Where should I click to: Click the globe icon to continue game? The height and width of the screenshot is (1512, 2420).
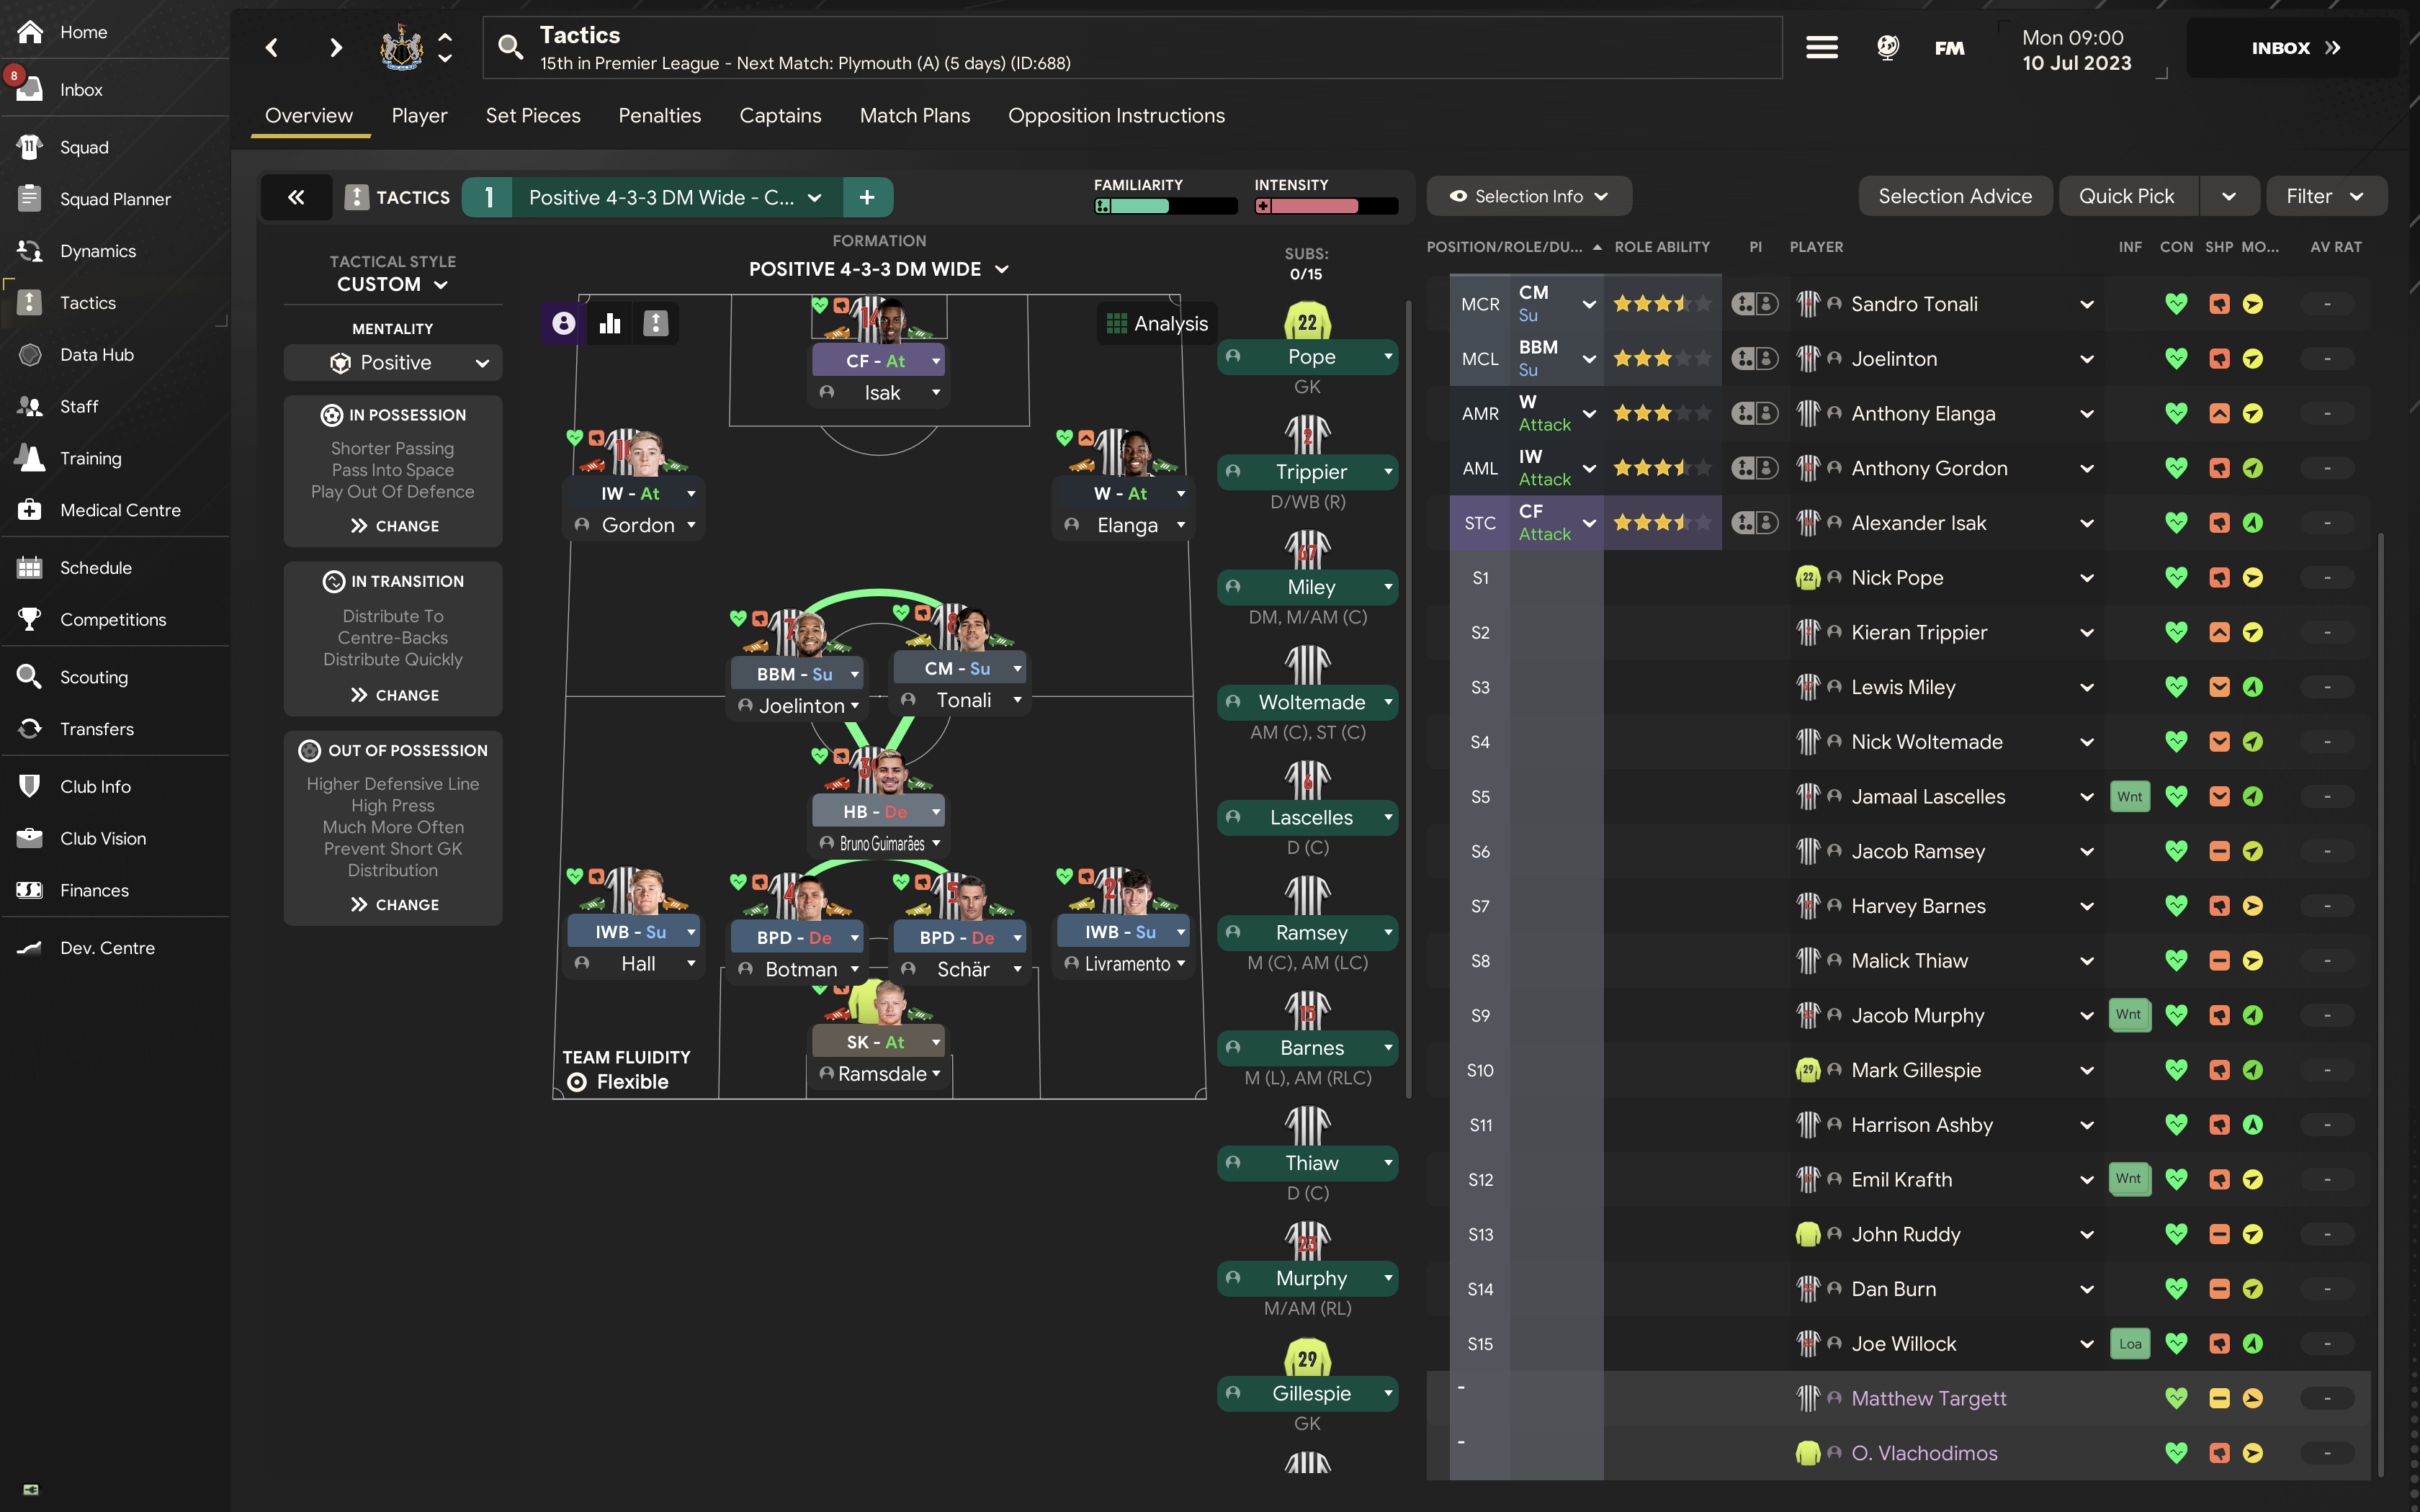pyautogui.click(x=1888, y=47)
